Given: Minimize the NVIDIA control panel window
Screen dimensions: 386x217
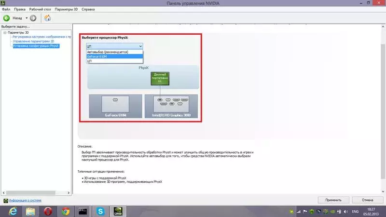Looking at the screenshot, I should point(361,3).
